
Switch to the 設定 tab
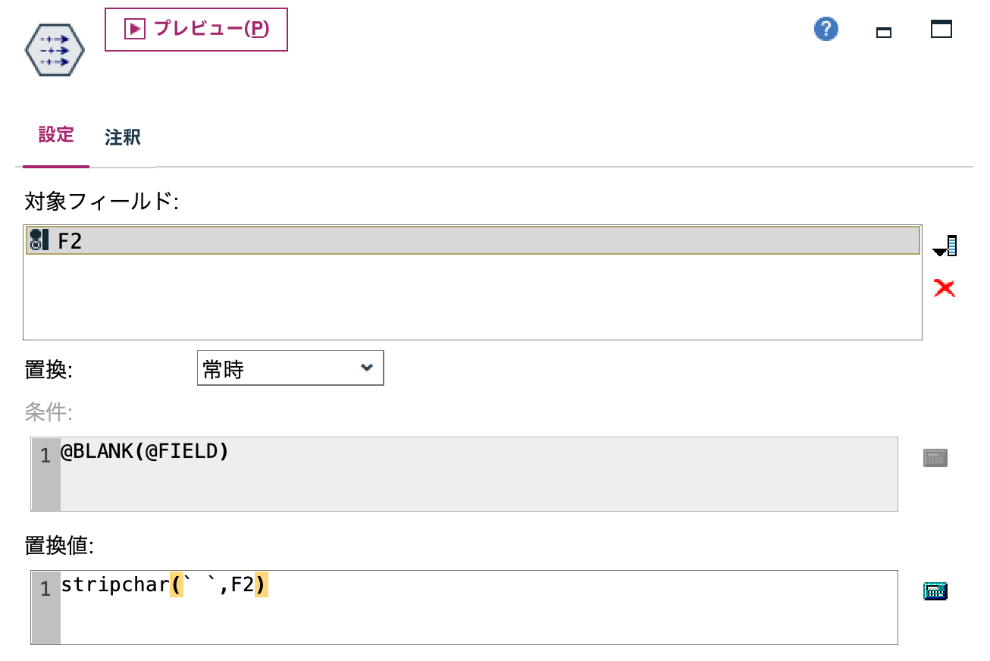coord(56,136)
